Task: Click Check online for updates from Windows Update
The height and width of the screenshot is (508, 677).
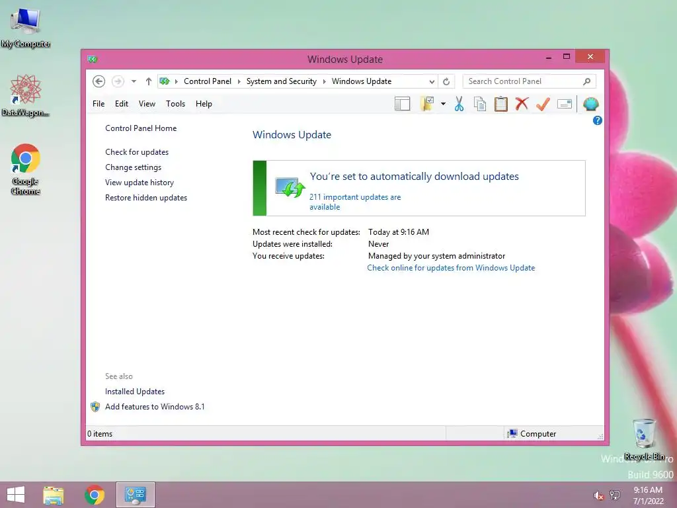Action: [x=451, y=268]
